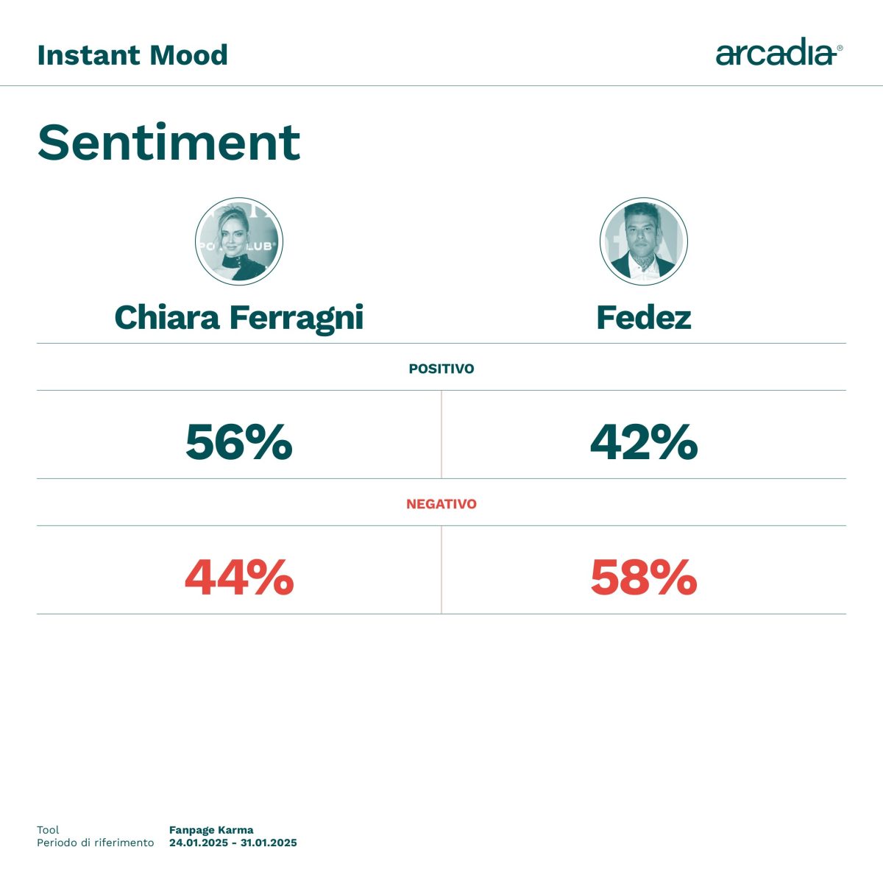Click the Chiara Ferragni name label
The height and width of the screenshot is (883, 883).
[x=239, y=318]
